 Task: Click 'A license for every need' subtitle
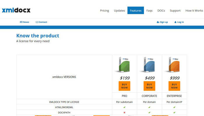33,41
